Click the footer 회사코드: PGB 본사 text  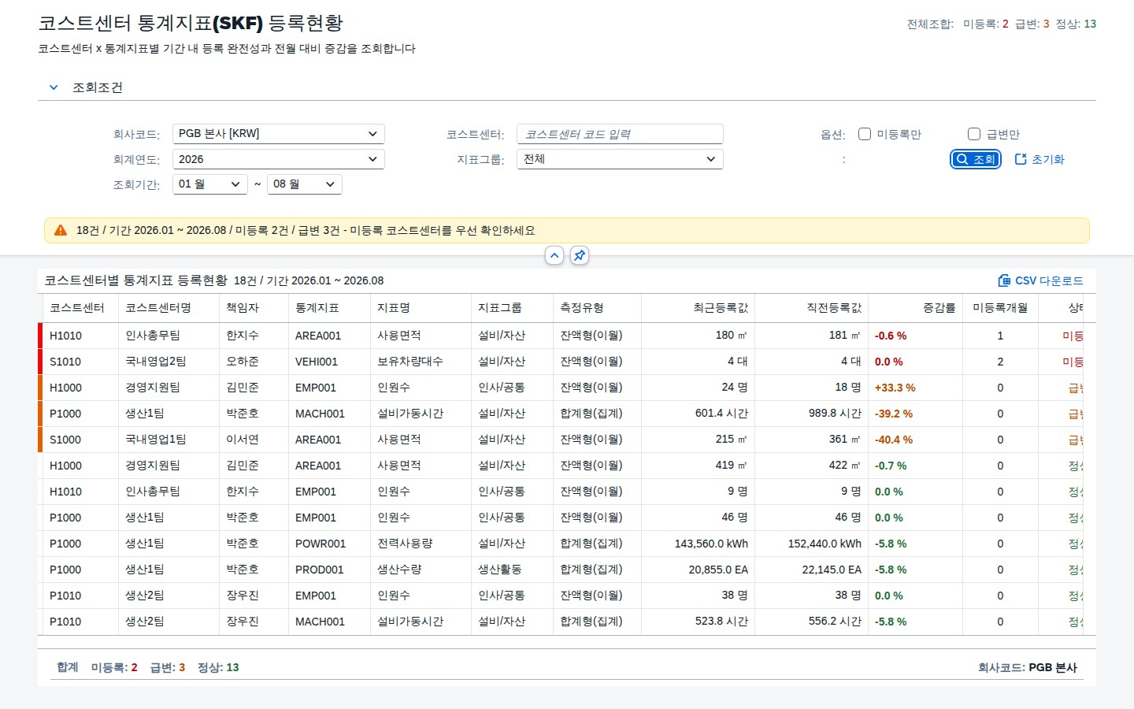1027,667
